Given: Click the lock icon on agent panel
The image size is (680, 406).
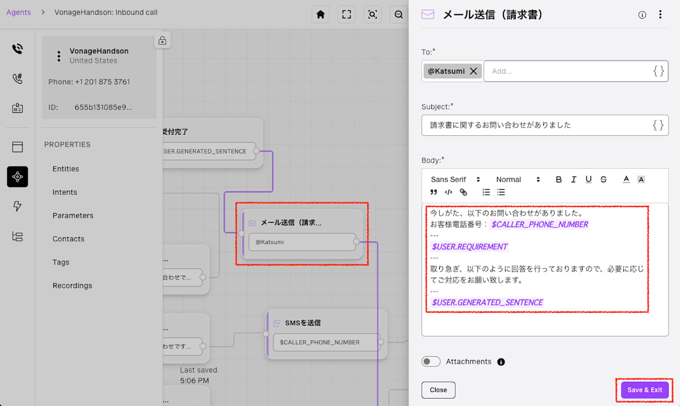Looking at the screenshot, I should tap(163, 40).
